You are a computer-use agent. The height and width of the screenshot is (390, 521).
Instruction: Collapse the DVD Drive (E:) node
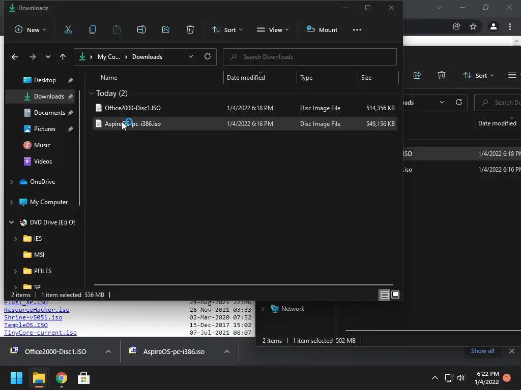12,222
